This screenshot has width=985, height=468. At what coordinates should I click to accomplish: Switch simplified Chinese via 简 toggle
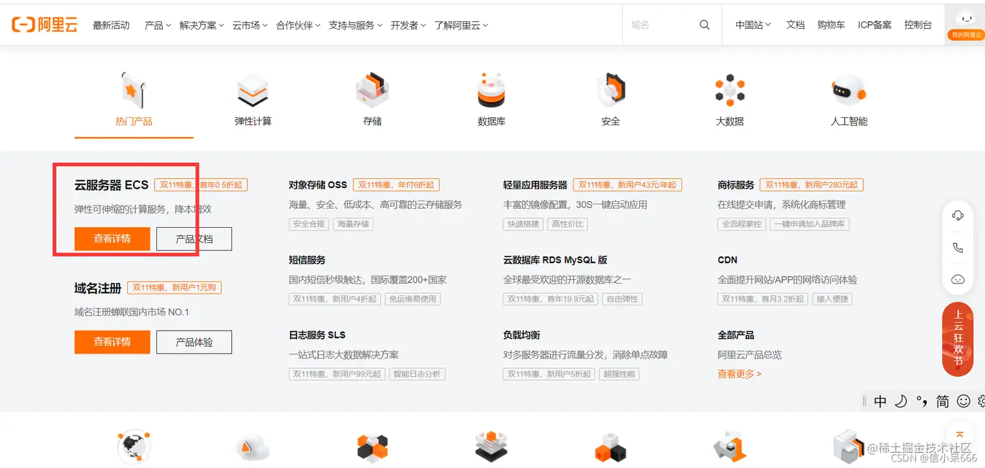(x=942, y=401)
